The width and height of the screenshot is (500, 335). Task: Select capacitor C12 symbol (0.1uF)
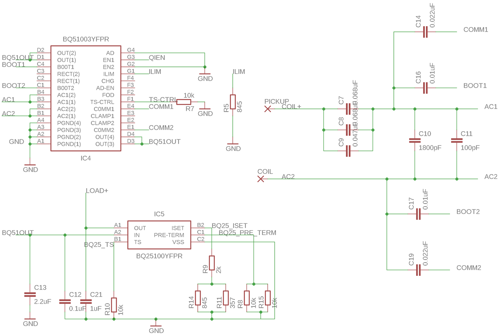coord(65,302)
